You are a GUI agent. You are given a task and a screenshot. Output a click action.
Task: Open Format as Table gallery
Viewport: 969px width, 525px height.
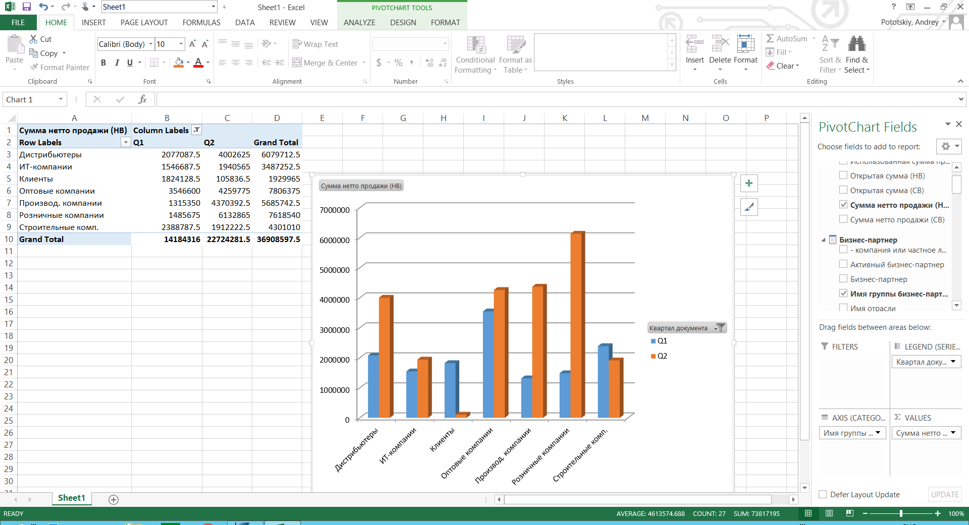(x=515, y=55)
